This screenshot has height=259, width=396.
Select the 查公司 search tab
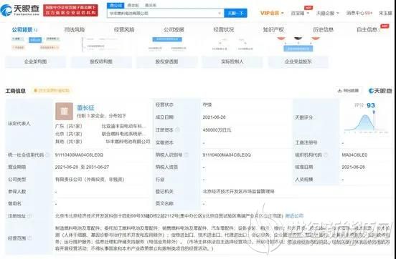[x=115, y=5]
